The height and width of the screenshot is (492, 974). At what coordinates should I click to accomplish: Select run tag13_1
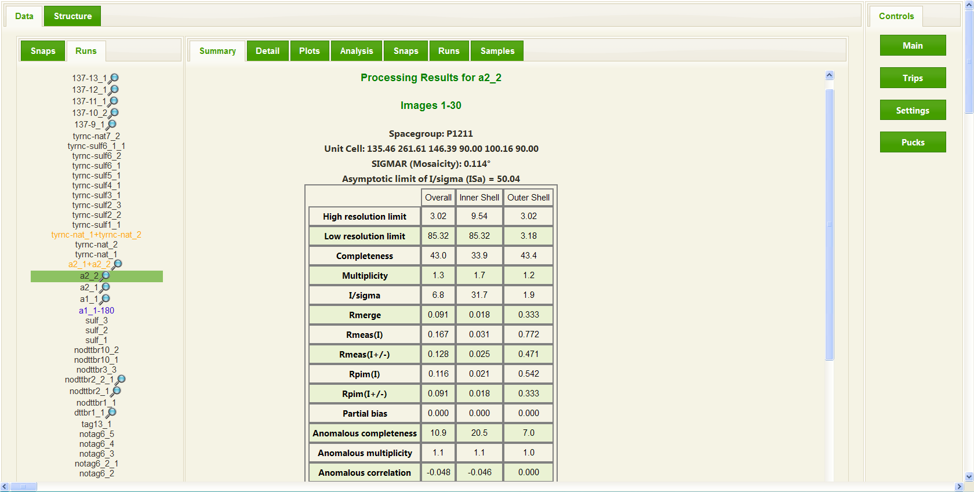pyautogui.click(x=96, y=424)
